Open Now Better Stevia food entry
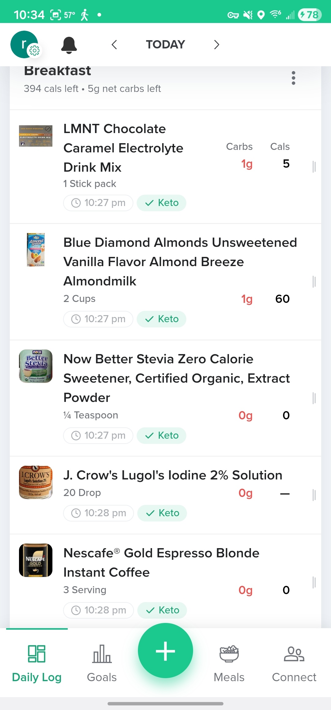This screenshot has height=710, width=331. [x=176, y=378]
